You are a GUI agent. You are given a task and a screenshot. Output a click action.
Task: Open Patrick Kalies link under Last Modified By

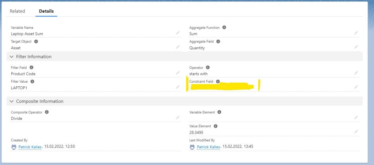pyautogui.click(x=208, y=147)
